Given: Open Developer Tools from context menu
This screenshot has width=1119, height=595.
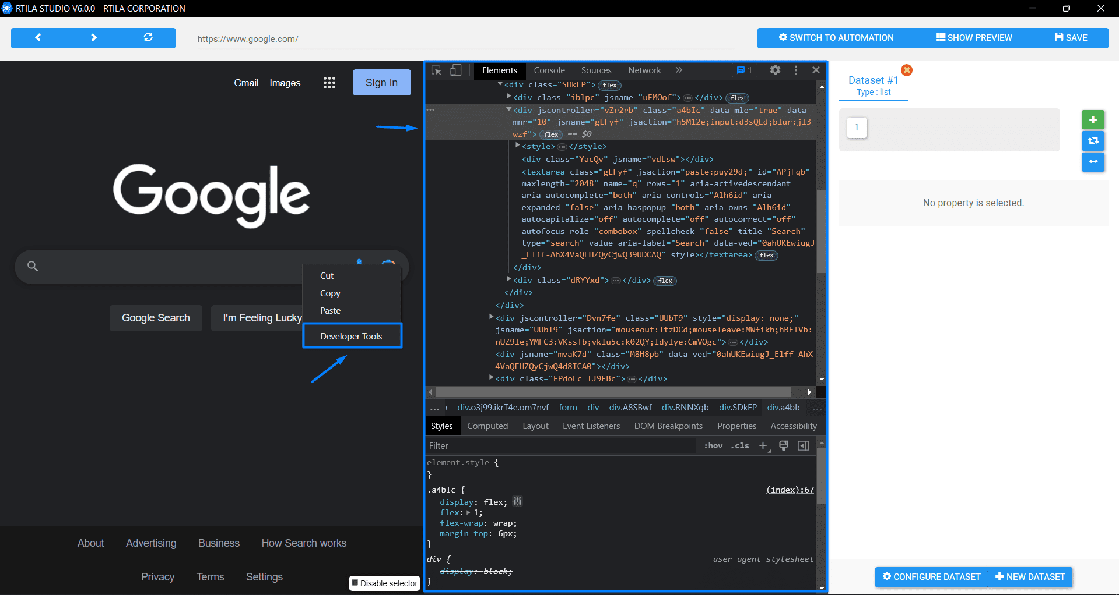Looking at the screenshot, I should coord(352,336).
